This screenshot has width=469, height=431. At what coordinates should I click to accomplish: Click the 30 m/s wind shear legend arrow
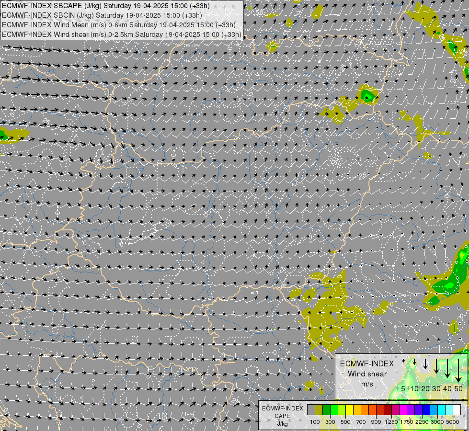(436, 366)
